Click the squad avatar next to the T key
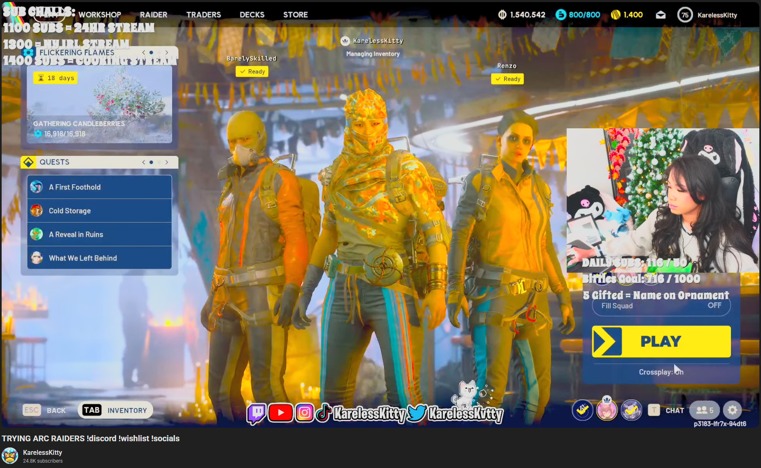 [x=631, y=410]
